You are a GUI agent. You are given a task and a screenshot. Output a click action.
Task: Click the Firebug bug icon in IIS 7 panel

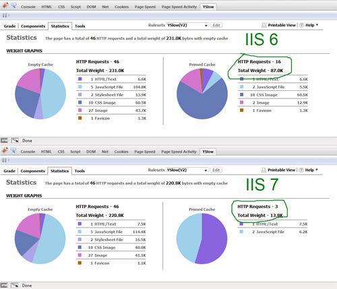tap(5, 150)
